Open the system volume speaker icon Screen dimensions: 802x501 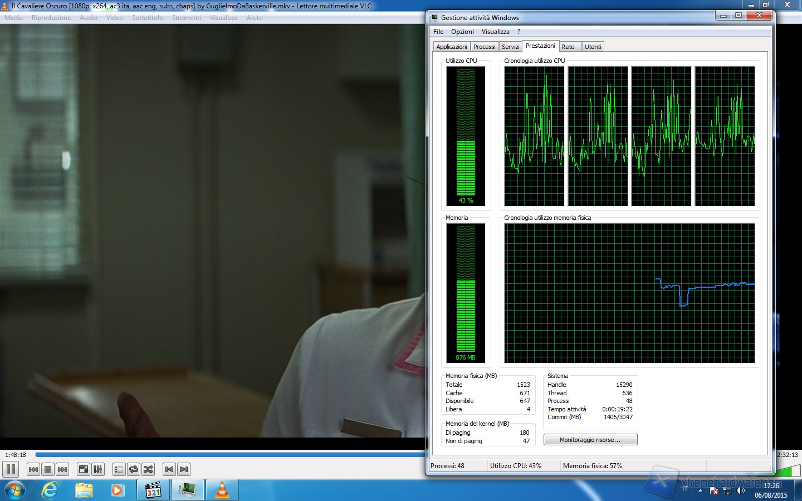741,490
